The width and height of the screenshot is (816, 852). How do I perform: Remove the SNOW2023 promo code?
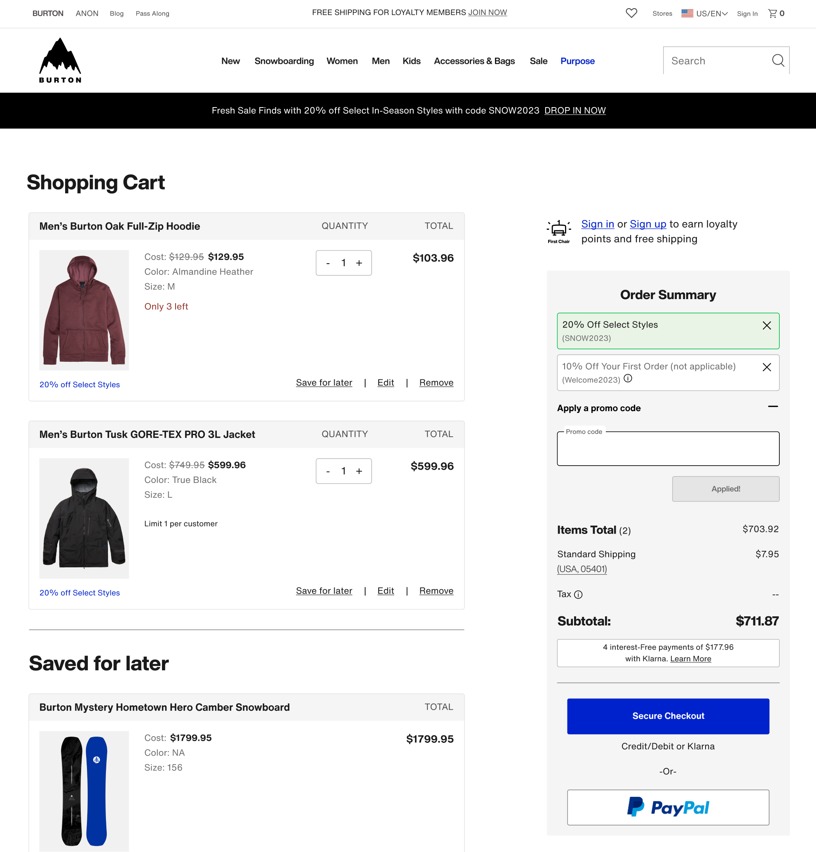(767, 325)
